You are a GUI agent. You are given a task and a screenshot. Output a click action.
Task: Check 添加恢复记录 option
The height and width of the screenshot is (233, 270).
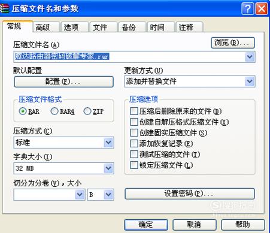pos(134,143)
